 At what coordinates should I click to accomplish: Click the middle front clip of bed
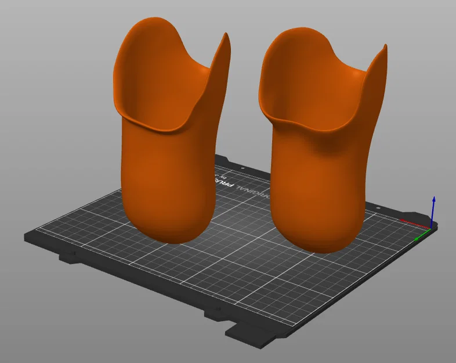tap(215, 314)
